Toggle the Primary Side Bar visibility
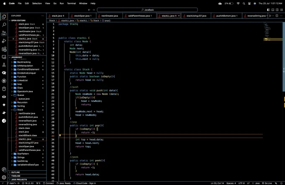The width and height of the screenshot is (285, 185). [x=269, y=10]
